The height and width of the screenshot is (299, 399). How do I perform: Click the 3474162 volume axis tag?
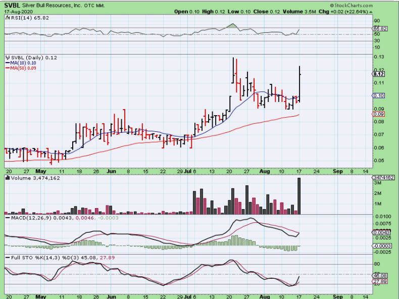point(383,177)
